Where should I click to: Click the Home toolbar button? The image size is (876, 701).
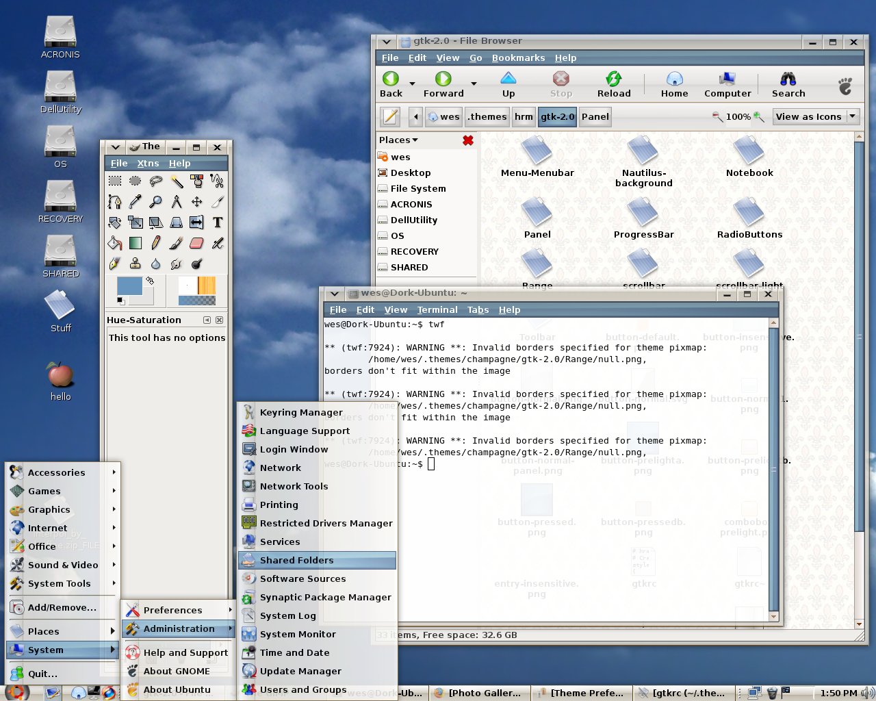tap(674, 85)
